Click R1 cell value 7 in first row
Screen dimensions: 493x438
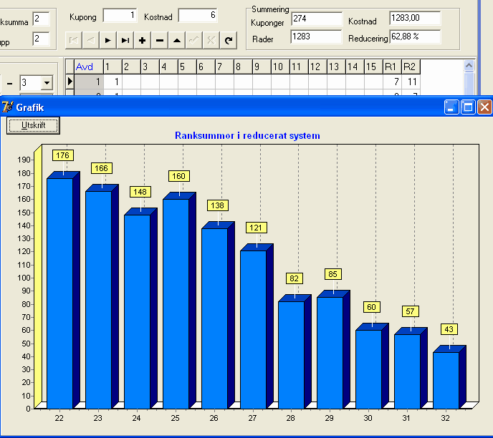coord(392,82)
